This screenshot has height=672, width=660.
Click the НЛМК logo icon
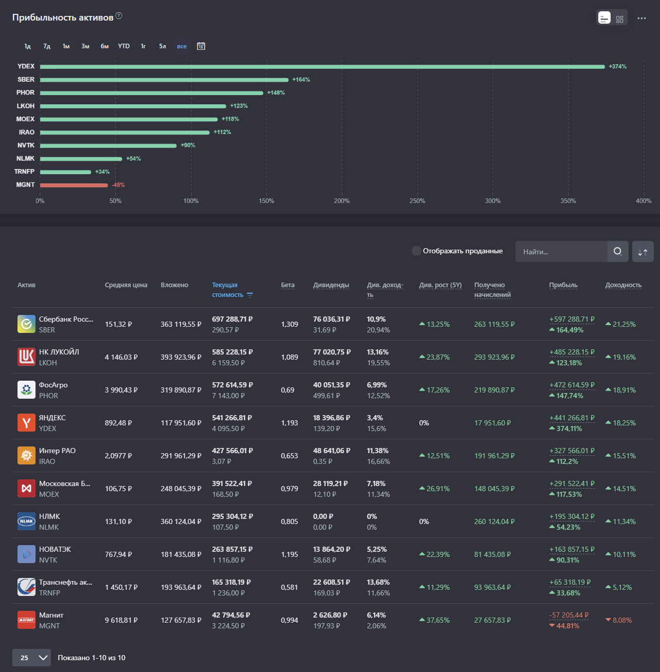pos(27,521)
